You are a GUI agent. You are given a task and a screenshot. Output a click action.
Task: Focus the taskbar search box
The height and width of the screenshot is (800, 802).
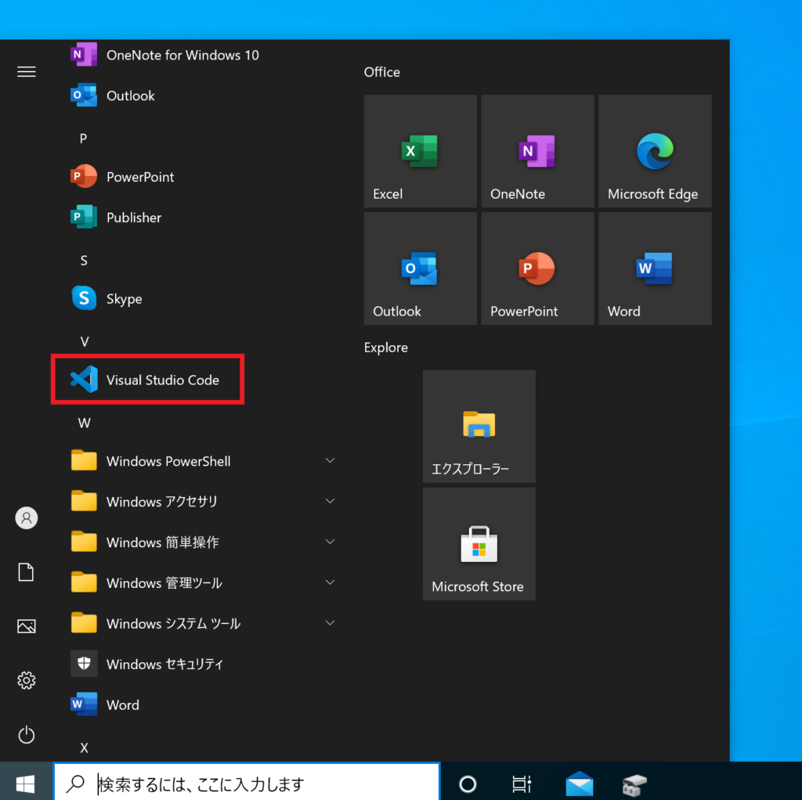pos(247,783)
